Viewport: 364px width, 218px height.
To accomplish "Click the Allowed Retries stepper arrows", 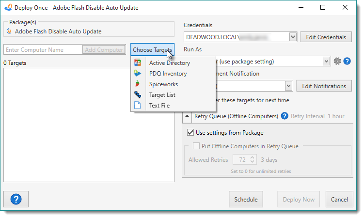I will click(x=253, y=159).
